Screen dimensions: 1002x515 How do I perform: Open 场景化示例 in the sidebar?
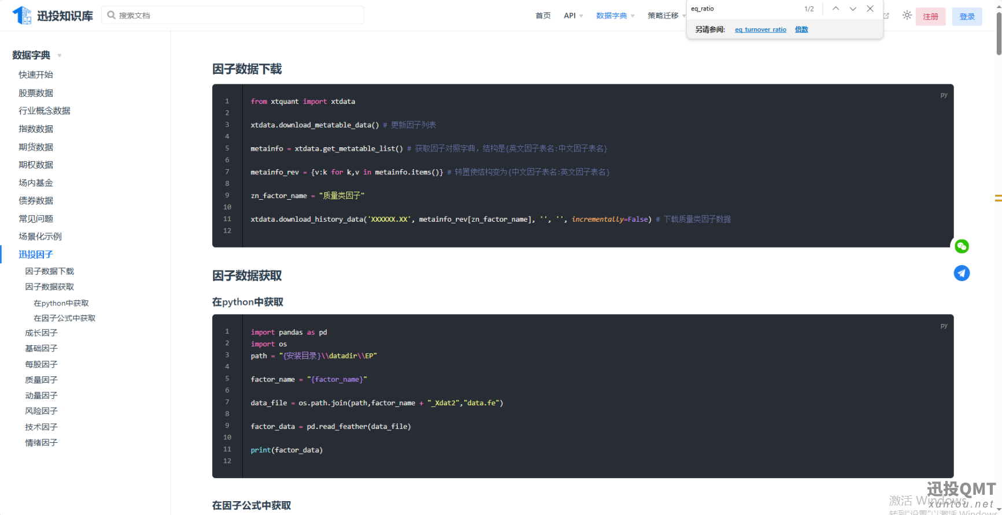(40, 236)
